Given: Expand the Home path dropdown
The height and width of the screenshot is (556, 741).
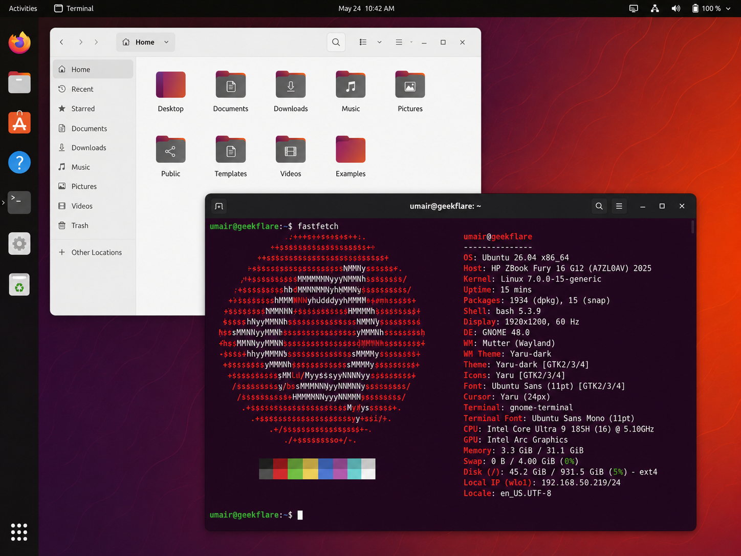Looking at the screenshot, I should click(x=166, y=42).
